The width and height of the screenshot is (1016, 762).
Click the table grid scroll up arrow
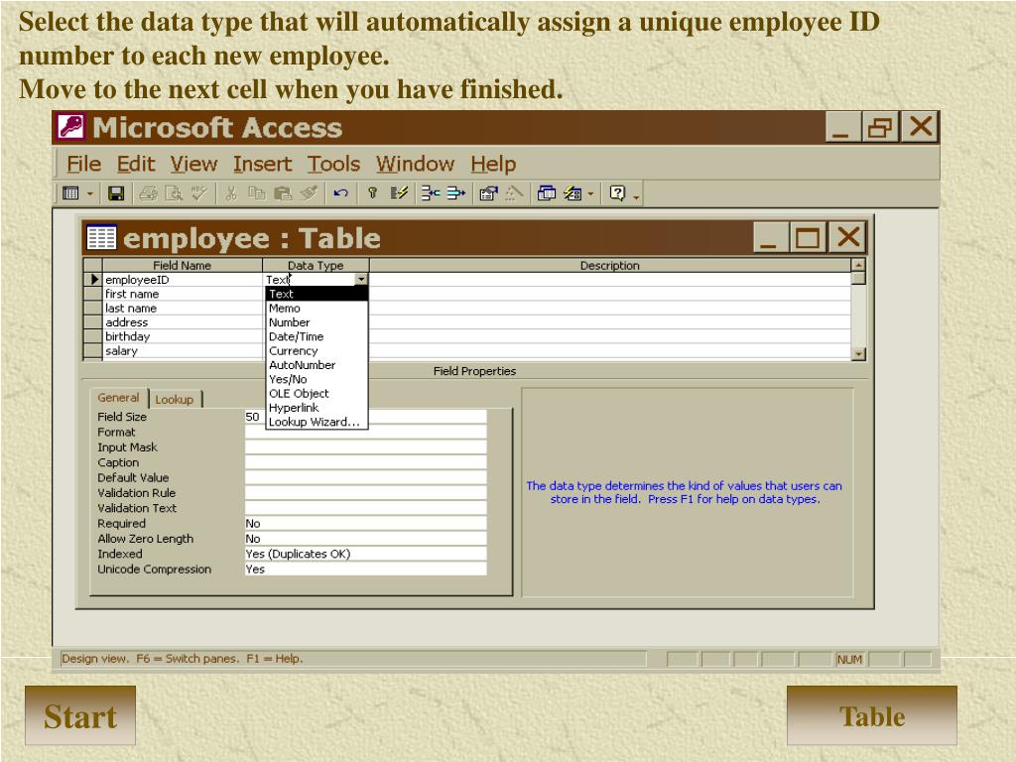(858, 264)
